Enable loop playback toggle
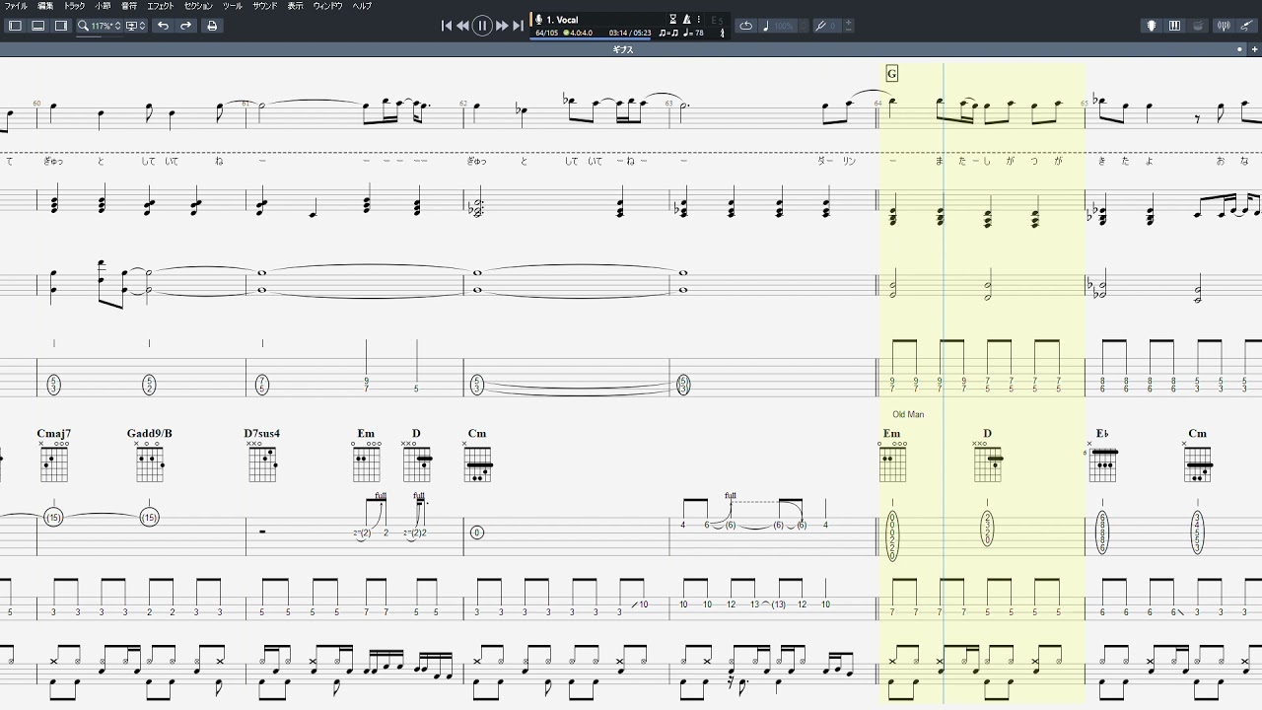This screenshot has height=710, width=1262. pos(745,26)
